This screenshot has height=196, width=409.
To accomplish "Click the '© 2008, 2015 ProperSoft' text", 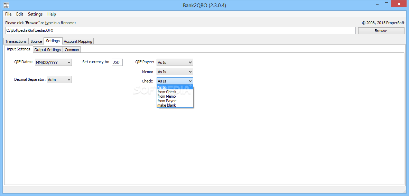I will pos(383,23).
